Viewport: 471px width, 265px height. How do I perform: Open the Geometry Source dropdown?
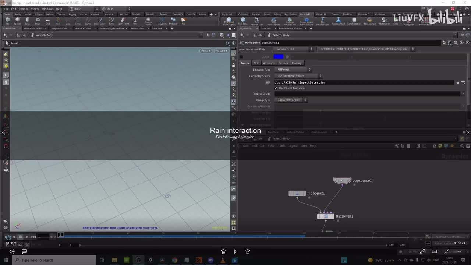(298, 76)
